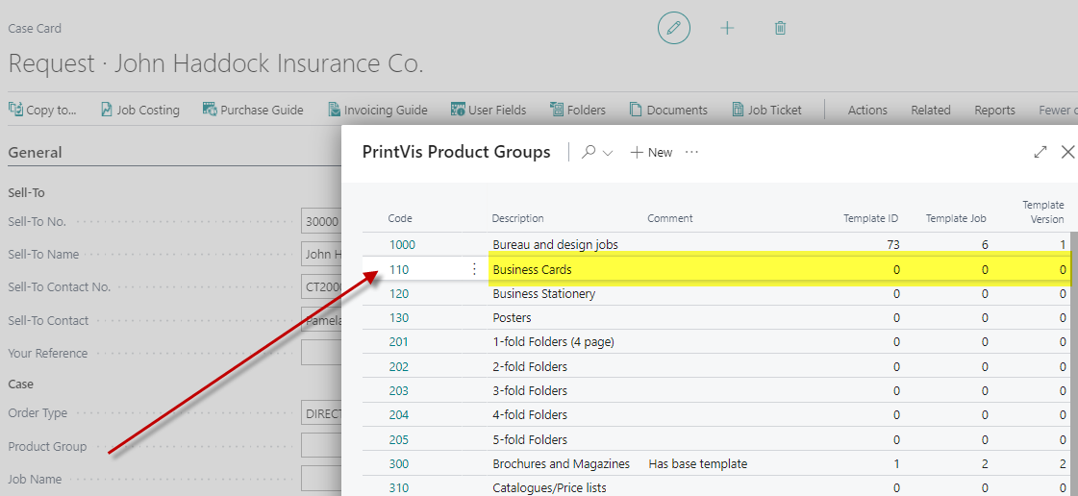Click the General section heading
The width and height of the screenshot is (1078, 496).
point(35,153)
